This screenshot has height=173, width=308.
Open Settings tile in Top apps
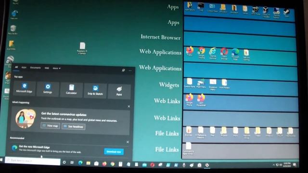pos(48,89)
